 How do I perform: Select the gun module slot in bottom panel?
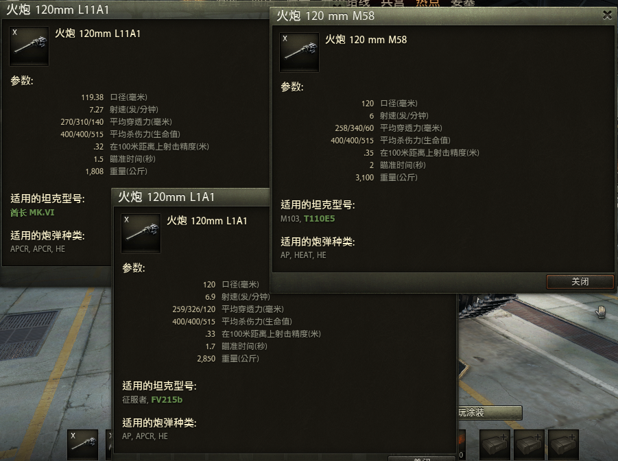pos(82,445)
